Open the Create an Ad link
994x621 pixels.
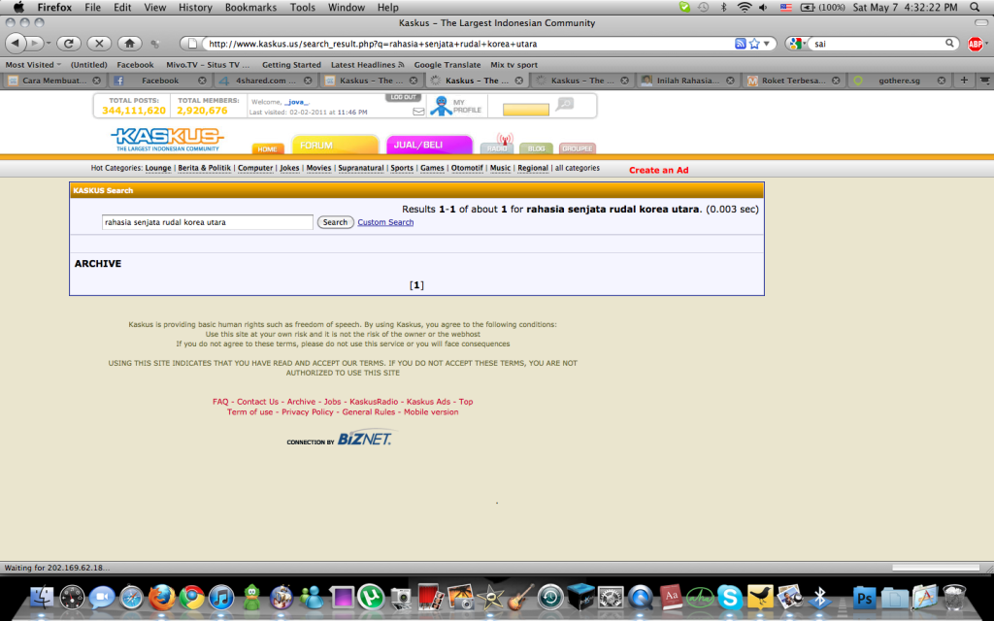(x=659, y=170)
